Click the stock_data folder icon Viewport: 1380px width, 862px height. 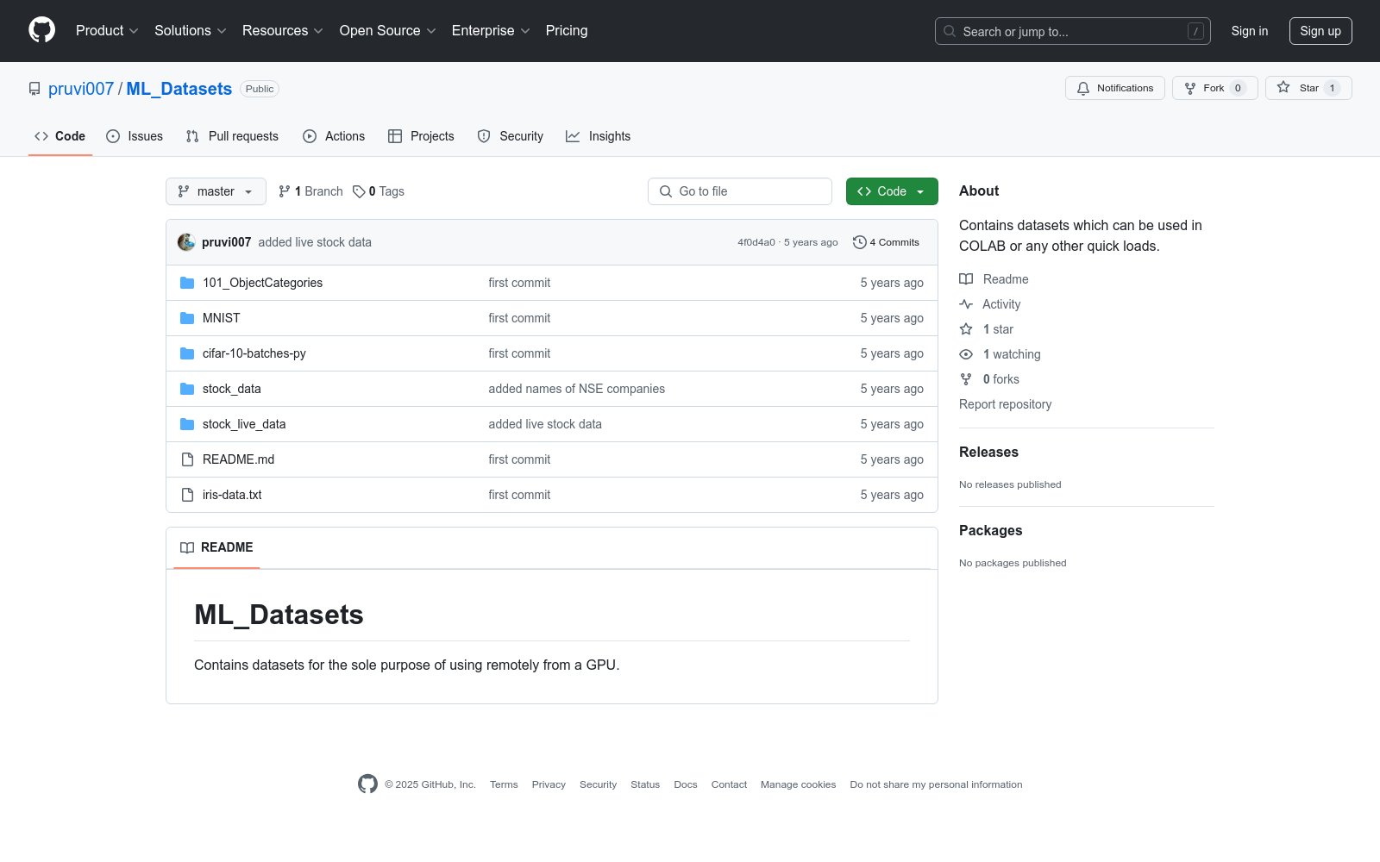(187, 389)
